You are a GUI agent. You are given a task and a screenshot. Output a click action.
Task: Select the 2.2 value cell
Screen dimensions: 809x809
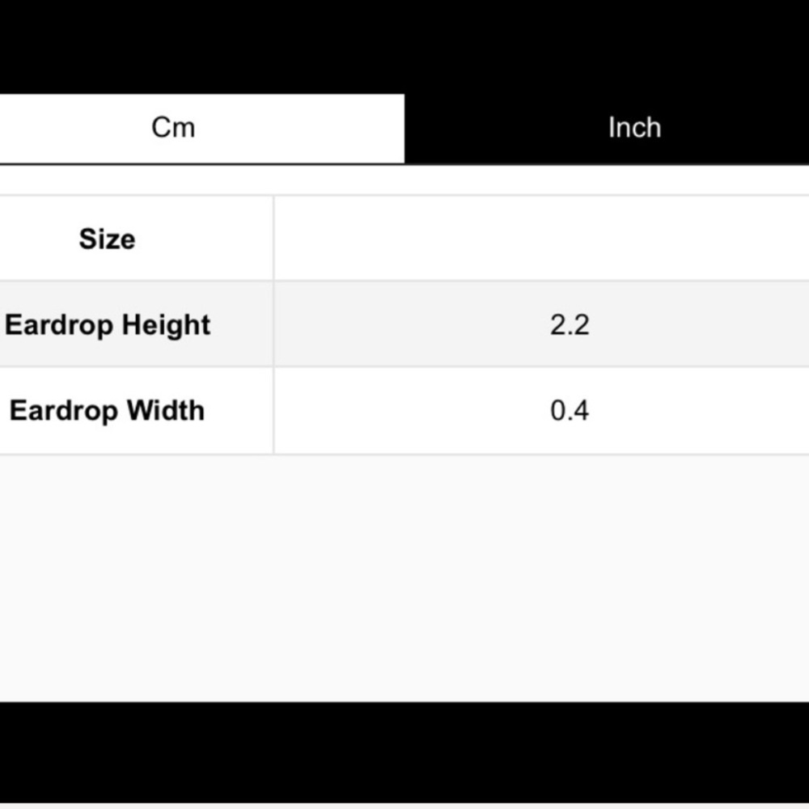pyautogui.click(x=541, y=324)
